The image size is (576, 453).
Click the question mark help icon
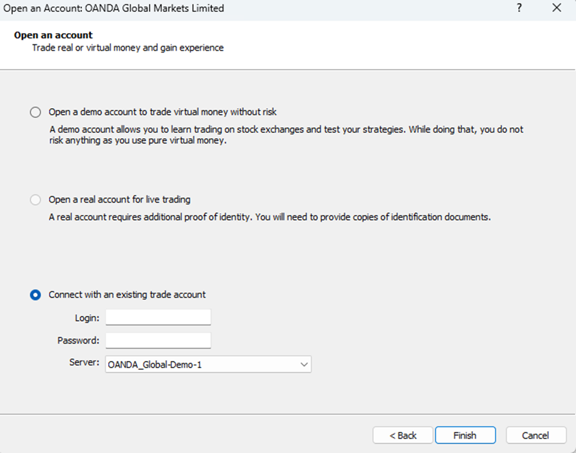click(519, 8)
